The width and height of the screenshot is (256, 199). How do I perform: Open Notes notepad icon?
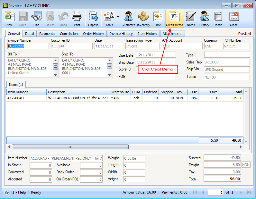coord(191,16)
